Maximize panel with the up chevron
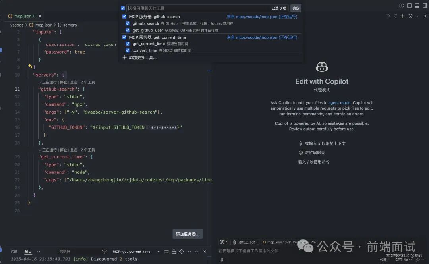 coord(197,251)
